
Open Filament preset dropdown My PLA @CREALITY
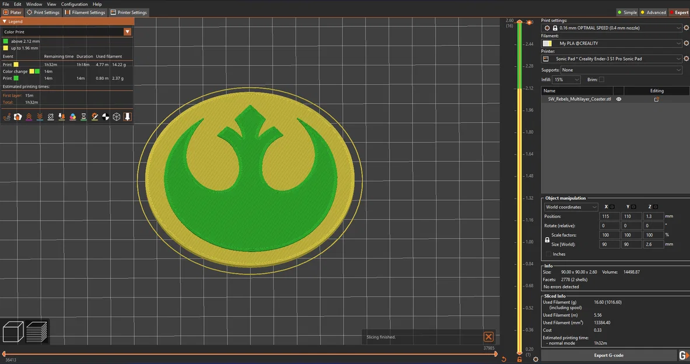coord(612,43)
